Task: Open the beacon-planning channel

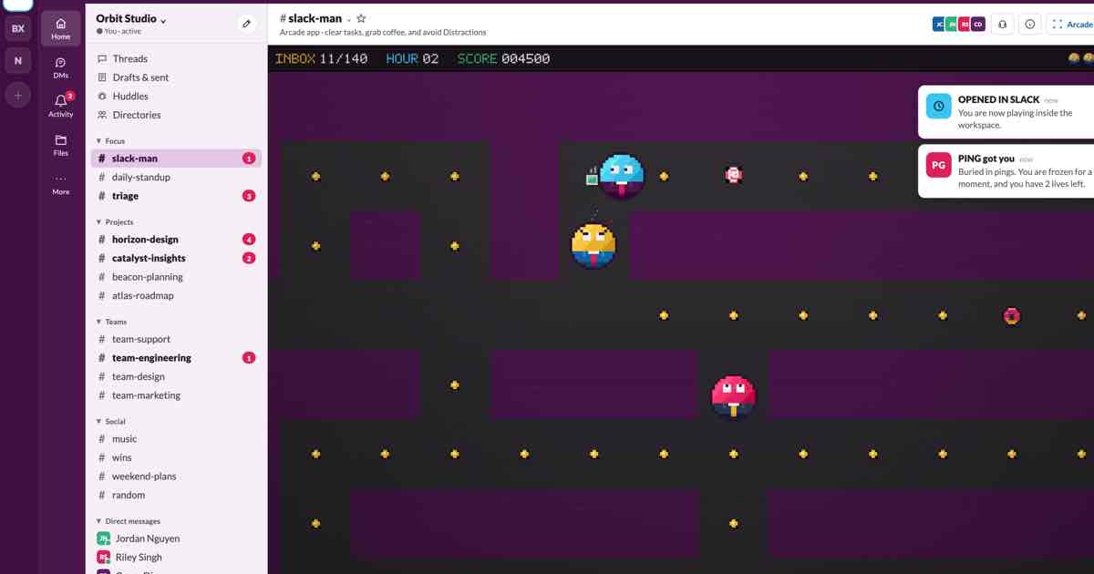Action: pos(177,277)
